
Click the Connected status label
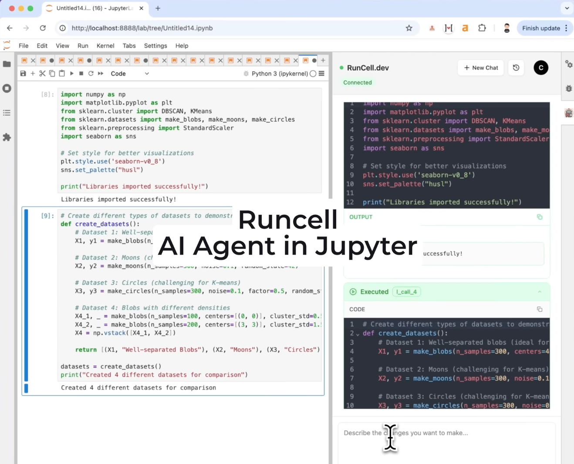coord(358,83)
